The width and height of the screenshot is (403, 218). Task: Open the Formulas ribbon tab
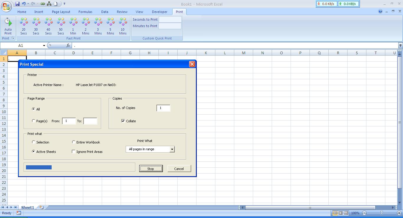tap(85, 12)
